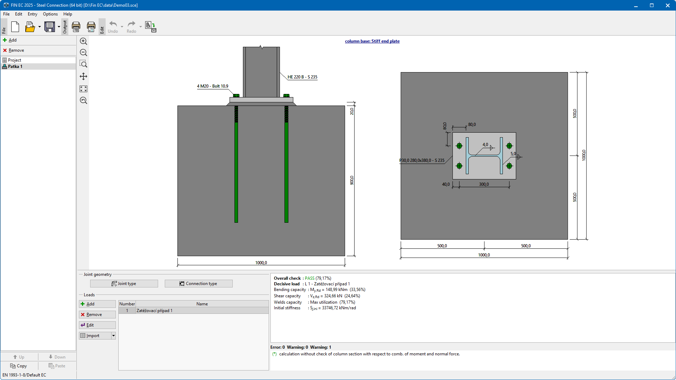This screenshot has height=380, width=676.
Task: Click the Print document icon
Action: 76,27
